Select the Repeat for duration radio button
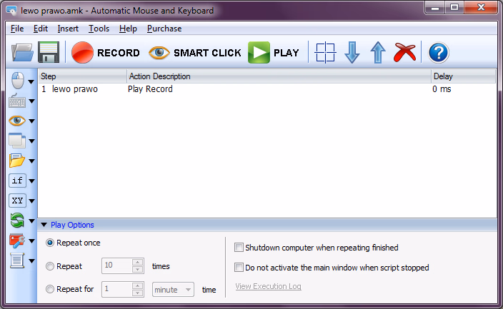Viewport: 503px width, 309px height. pos(50,290)
